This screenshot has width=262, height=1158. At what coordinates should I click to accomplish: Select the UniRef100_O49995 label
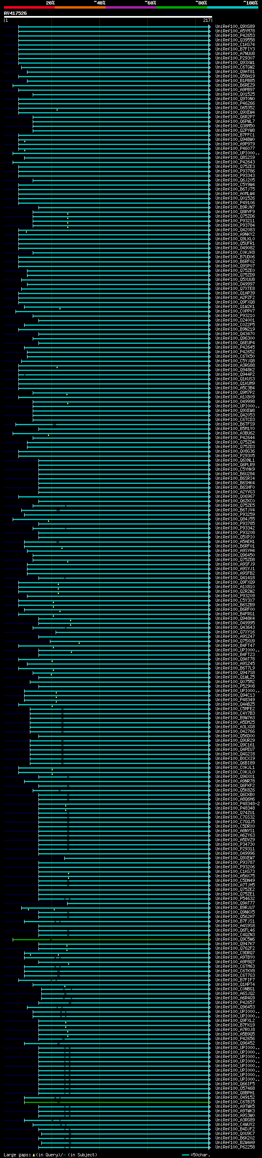click(235, 623)
